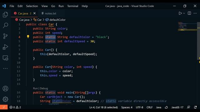Open the File menu
This screenshot has width=200, height=112.
click(12, 6)
